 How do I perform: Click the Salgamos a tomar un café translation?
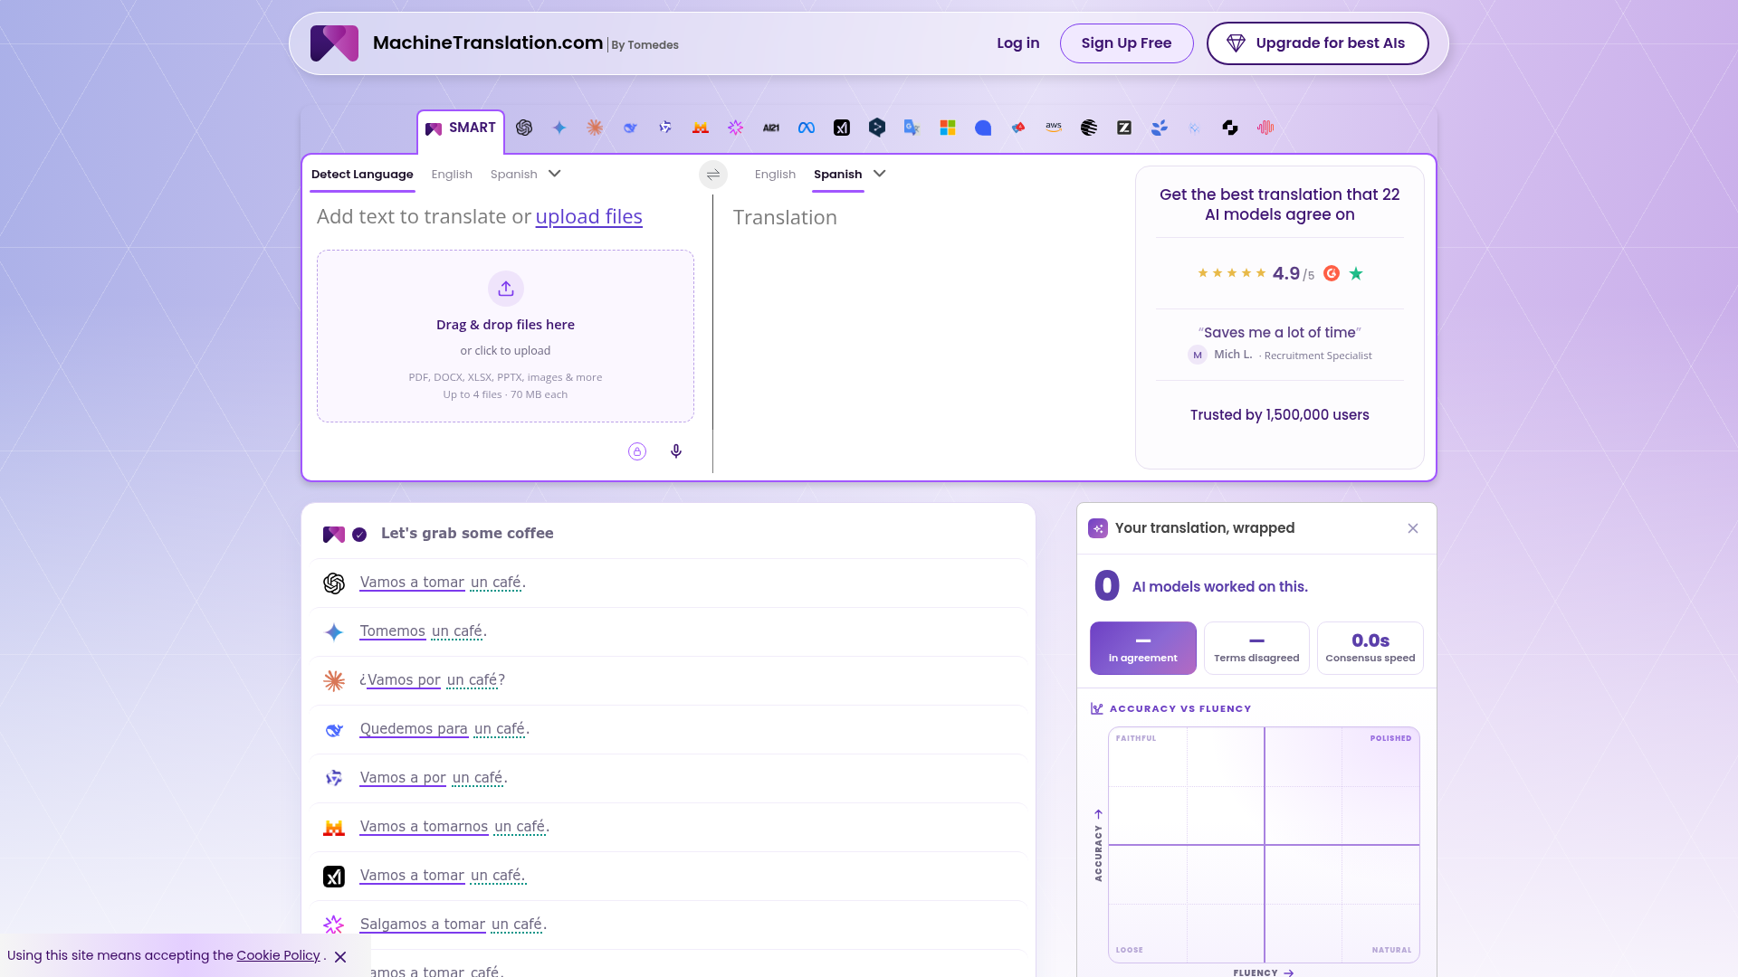pos(453,925)
